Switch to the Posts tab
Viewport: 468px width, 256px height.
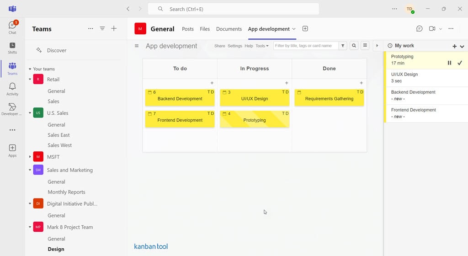(x=188, y=29)
